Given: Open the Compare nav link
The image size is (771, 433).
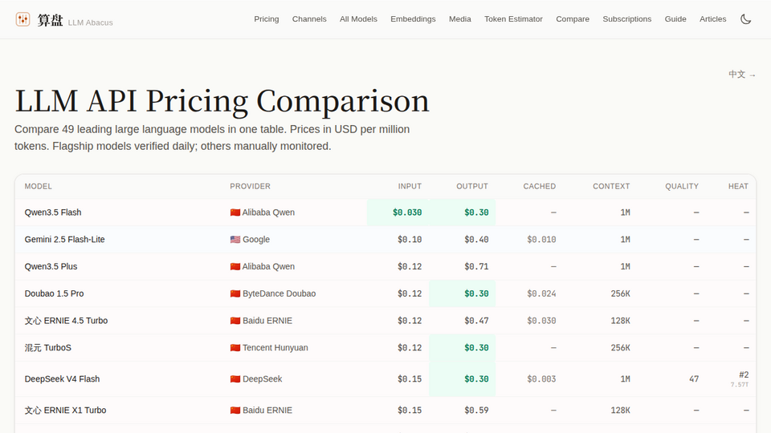Looking at the screenshot, I should [573, 19].
